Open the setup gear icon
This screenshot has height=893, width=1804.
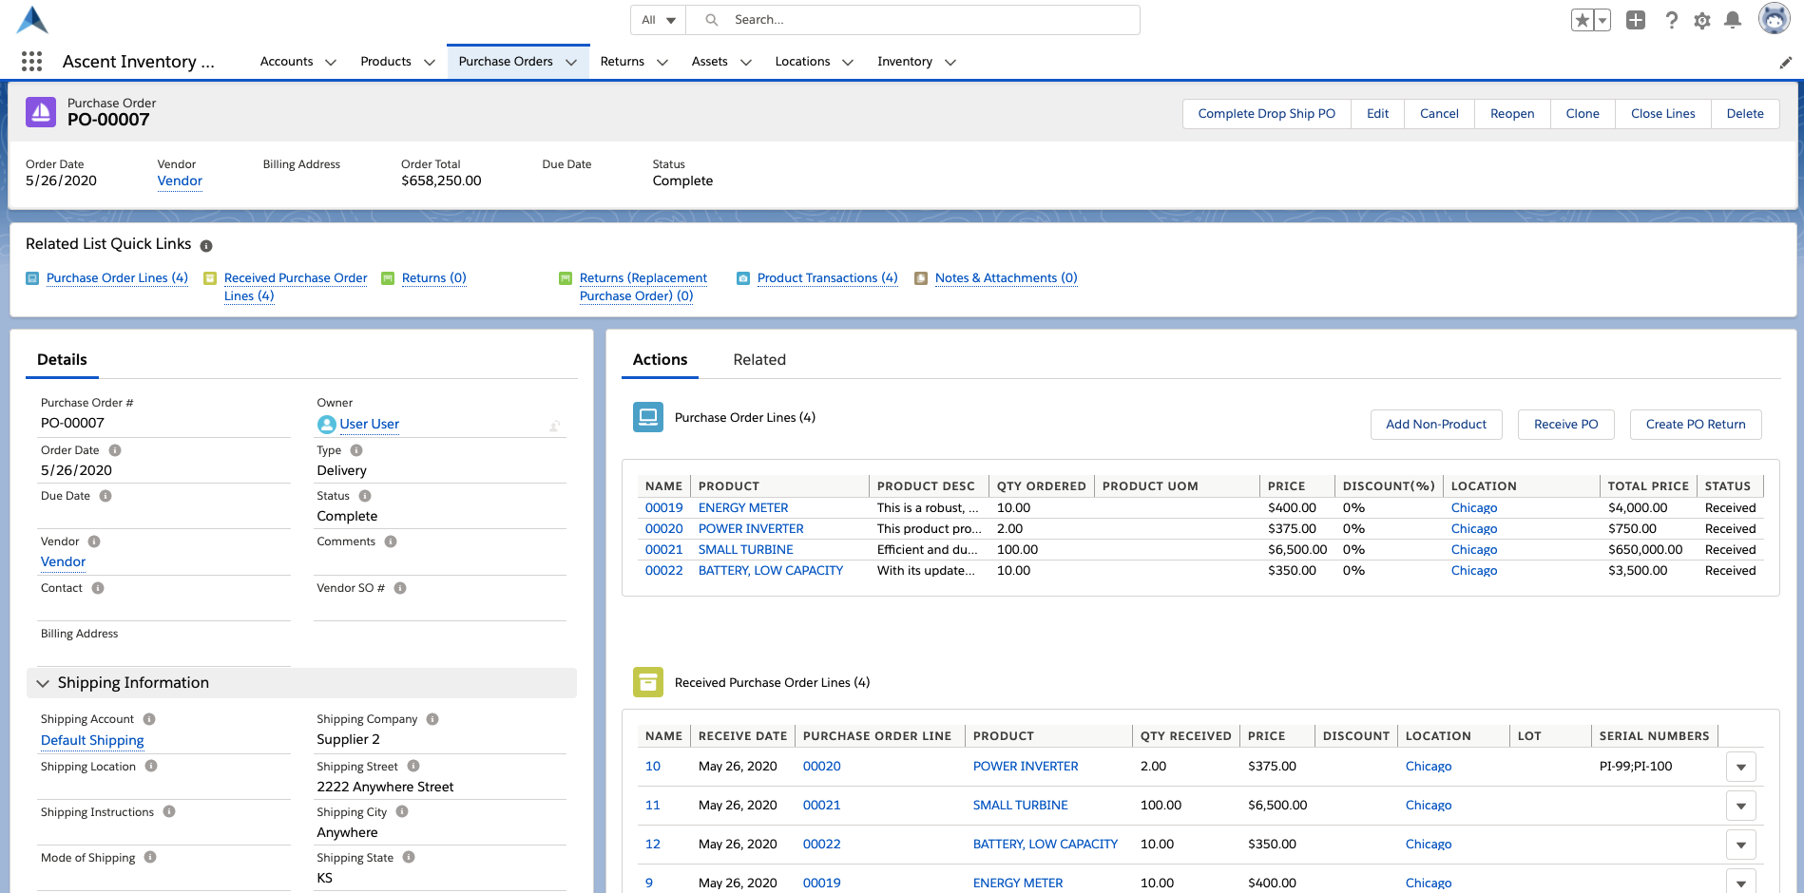(x=1702, y=20)
